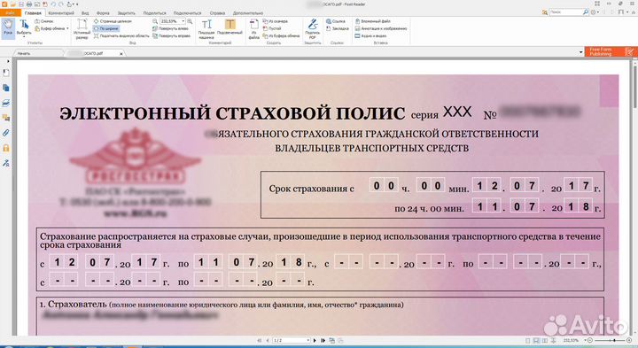This screenshot has width=638, height=348.
Task: Open the Attachments paperclip panel
Action: [5, 133]
